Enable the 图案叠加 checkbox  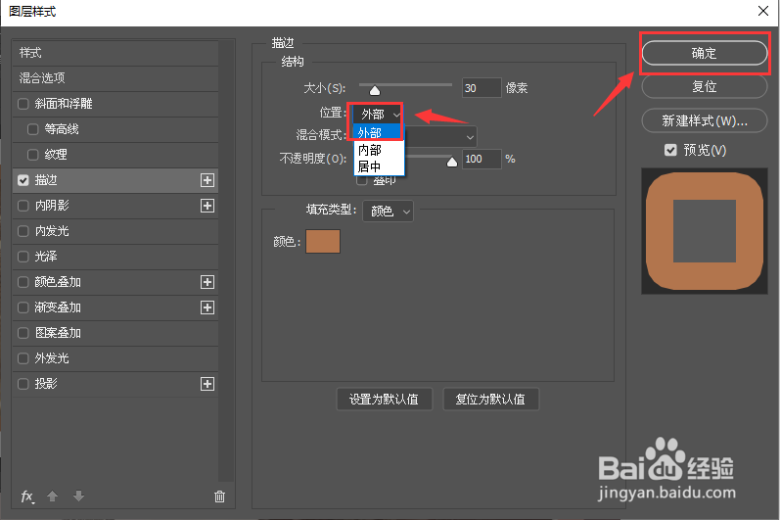23,333
